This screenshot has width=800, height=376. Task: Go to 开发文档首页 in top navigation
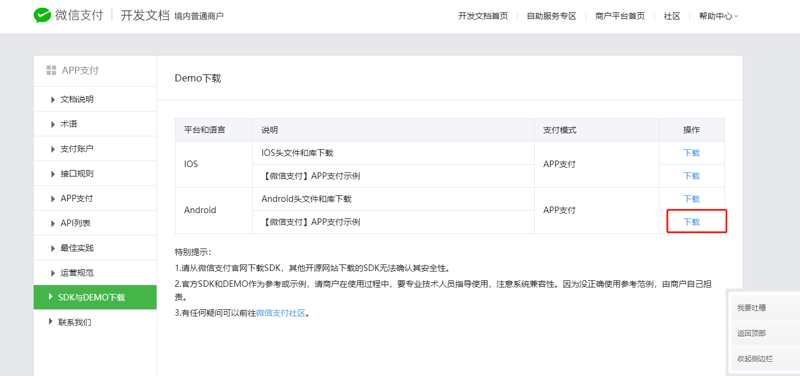(483, 17)
